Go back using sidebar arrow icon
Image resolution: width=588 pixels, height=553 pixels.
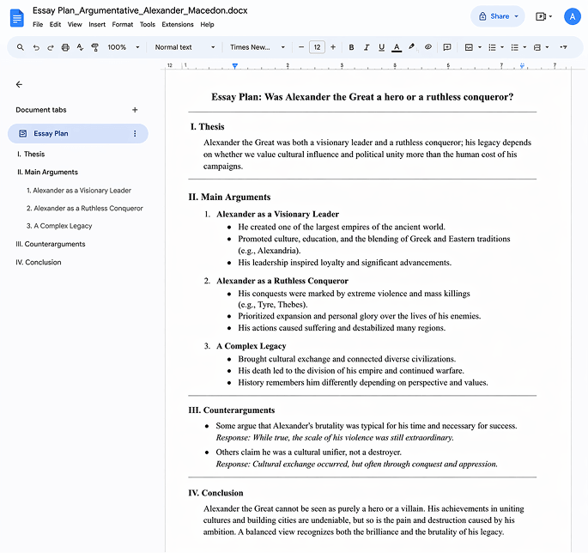click(x=19, y=84)
